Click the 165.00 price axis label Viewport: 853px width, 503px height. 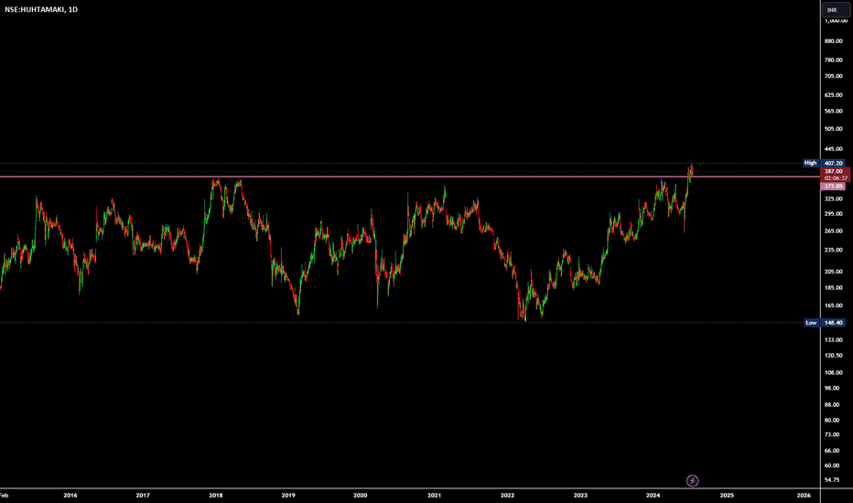[x=834, y=305]
